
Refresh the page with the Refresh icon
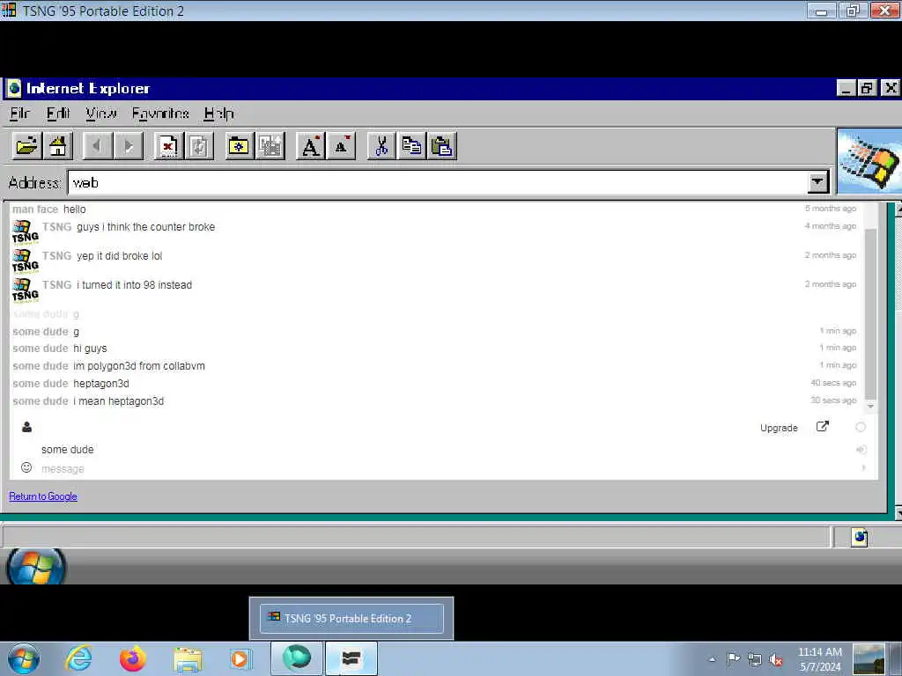coord(199,146)
